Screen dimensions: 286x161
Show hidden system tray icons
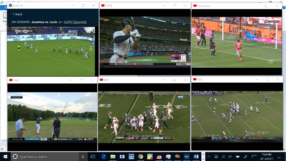[x=209, y=156]
